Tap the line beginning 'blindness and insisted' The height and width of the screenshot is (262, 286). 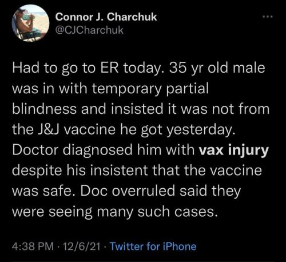(141, 109)
